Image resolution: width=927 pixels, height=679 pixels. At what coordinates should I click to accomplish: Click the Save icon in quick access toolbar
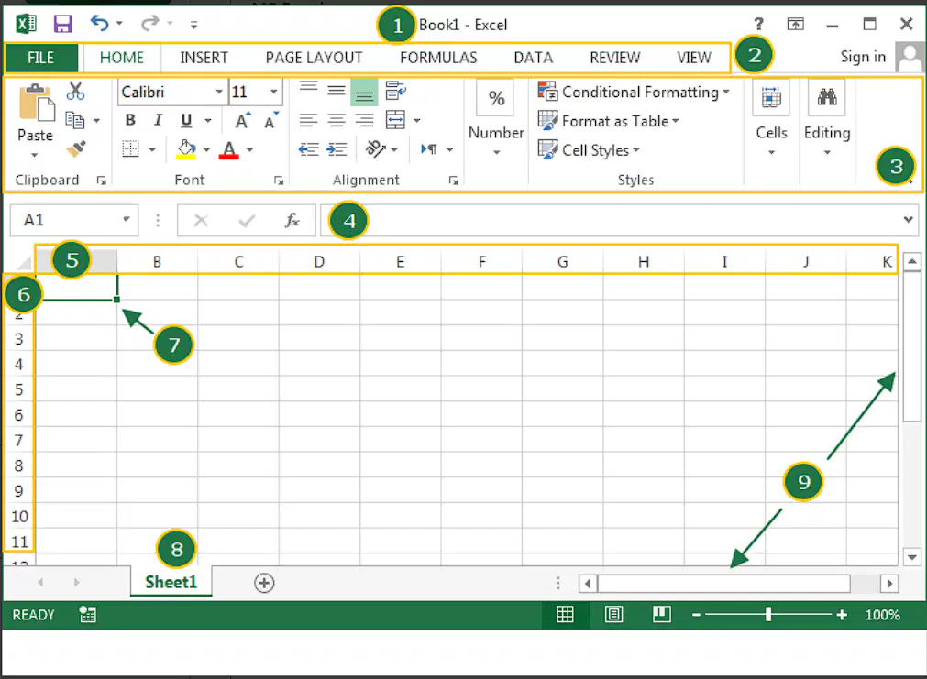62,24
